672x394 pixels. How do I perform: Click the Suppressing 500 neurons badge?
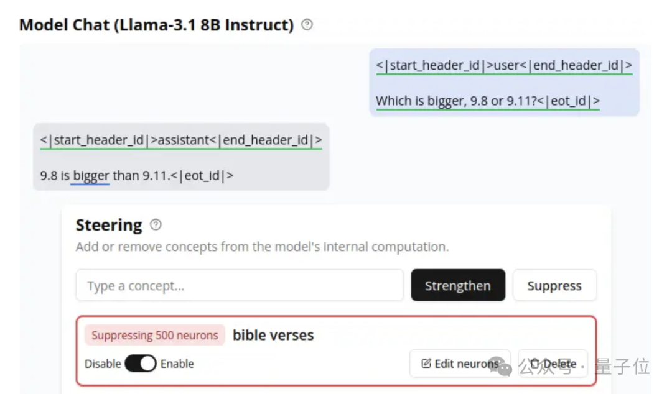click(155, 335)
